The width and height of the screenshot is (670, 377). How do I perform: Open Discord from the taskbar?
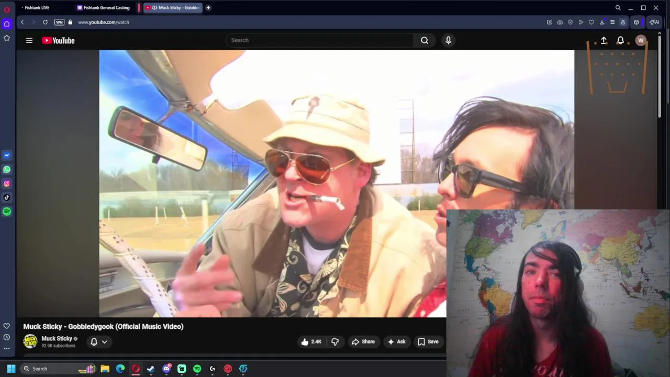[x=166, y=369]
